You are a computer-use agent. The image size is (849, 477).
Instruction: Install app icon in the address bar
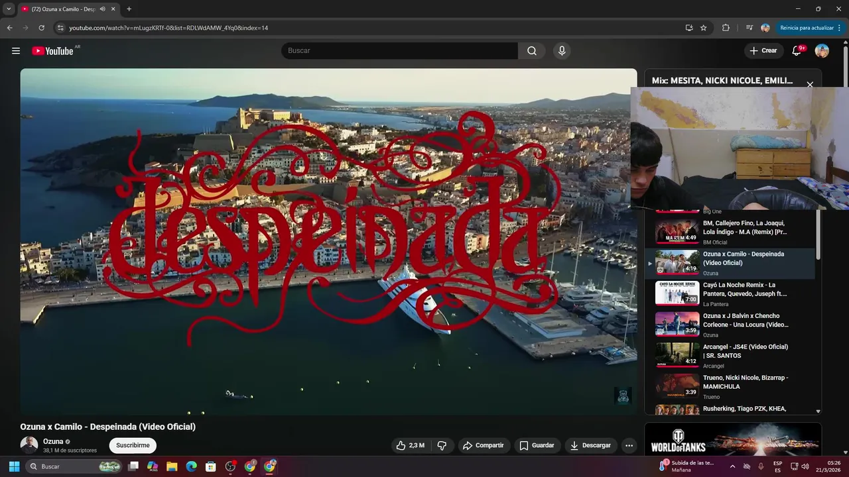coord(689,28)
